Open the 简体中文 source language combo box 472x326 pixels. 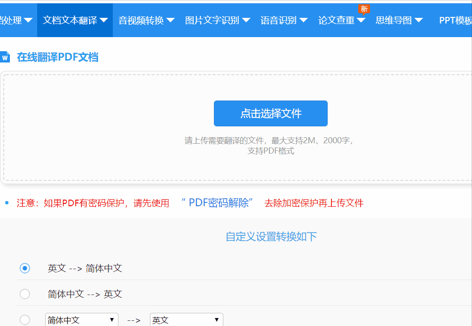point(81,319)
